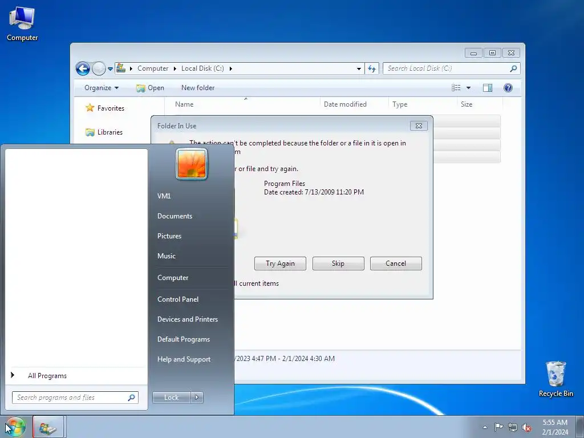The image size is (584, 438).
Task: Click the refresh button beside address bar
Action: point(372,68)
